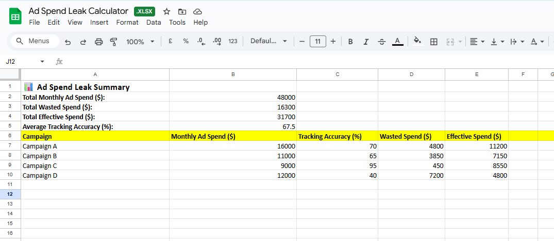Select the Effective Spend ($) header cell
The height and width of the screenshot is (241, 554).
point(477,136)
